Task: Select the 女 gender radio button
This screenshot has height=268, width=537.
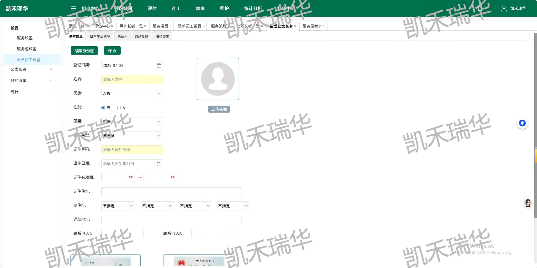Action: pos(119,107)
